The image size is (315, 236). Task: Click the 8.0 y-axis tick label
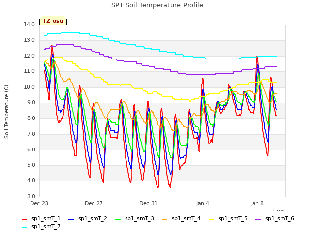pyautogui.click(x=31, y=118)
